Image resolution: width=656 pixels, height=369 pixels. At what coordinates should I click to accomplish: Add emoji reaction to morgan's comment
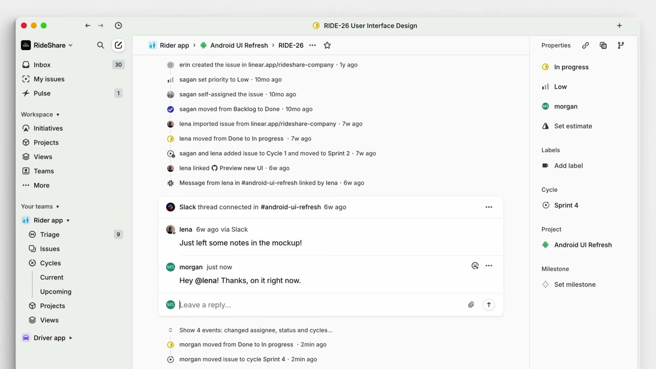coord(475,265)
